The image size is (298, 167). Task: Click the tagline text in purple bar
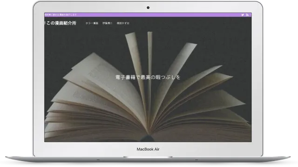[x=61, y=15]
